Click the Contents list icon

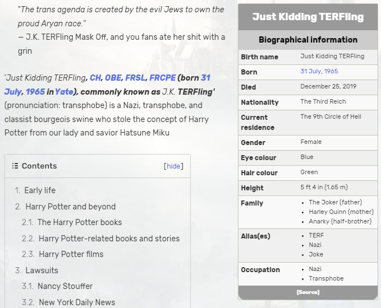click(x=15, y=166)
